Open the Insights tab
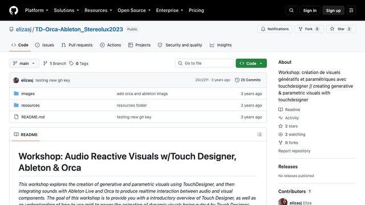 [221, 45]
